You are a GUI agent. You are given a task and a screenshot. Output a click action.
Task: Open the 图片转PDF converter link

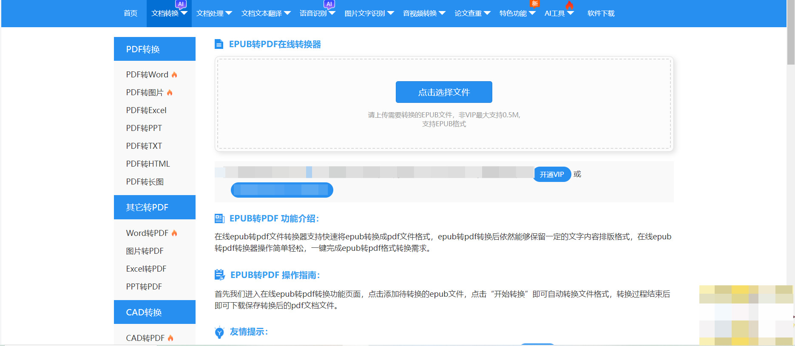coord(145,251)
